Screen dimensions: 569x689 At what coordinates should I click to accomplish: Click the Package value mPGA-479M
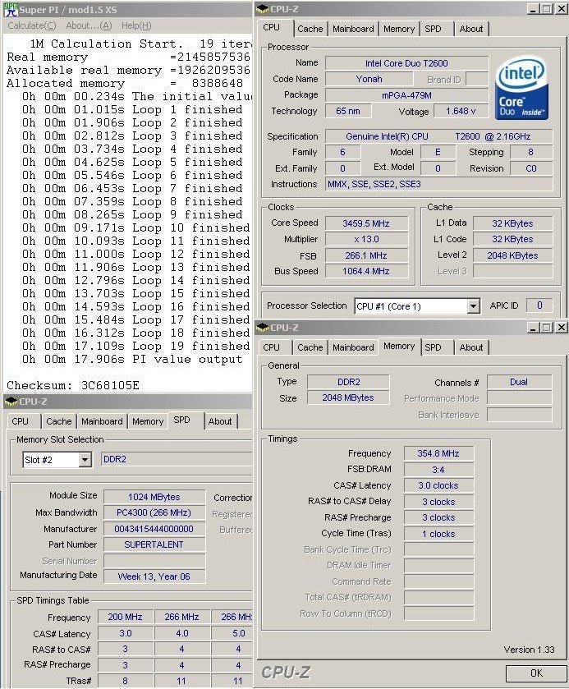point(406,95)
